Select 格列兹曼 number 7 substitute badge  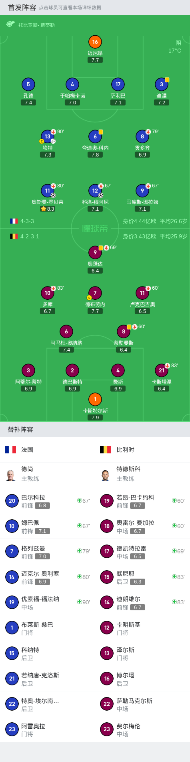(12, 551)
